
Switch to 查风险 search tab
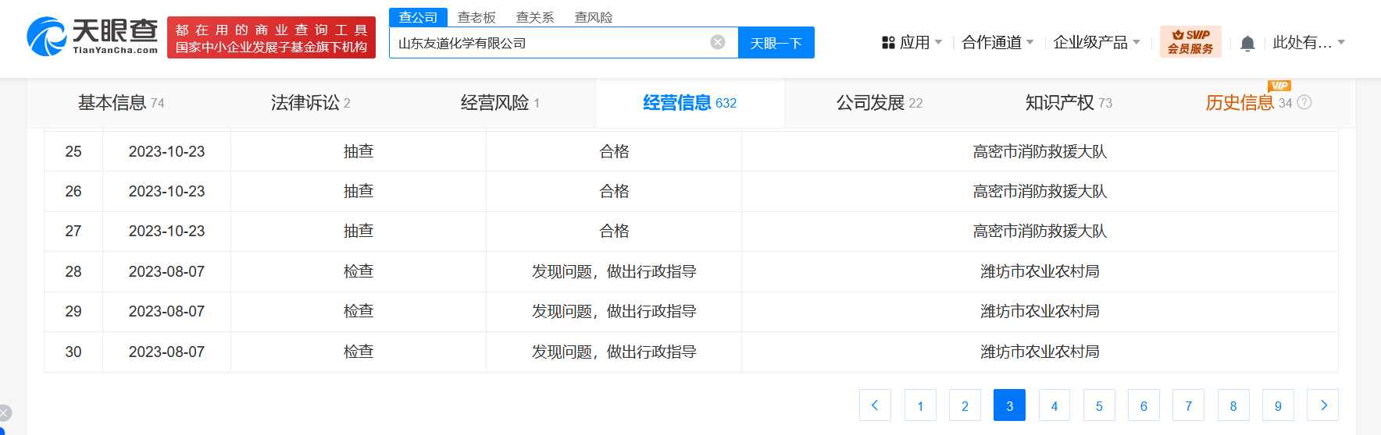594,17
